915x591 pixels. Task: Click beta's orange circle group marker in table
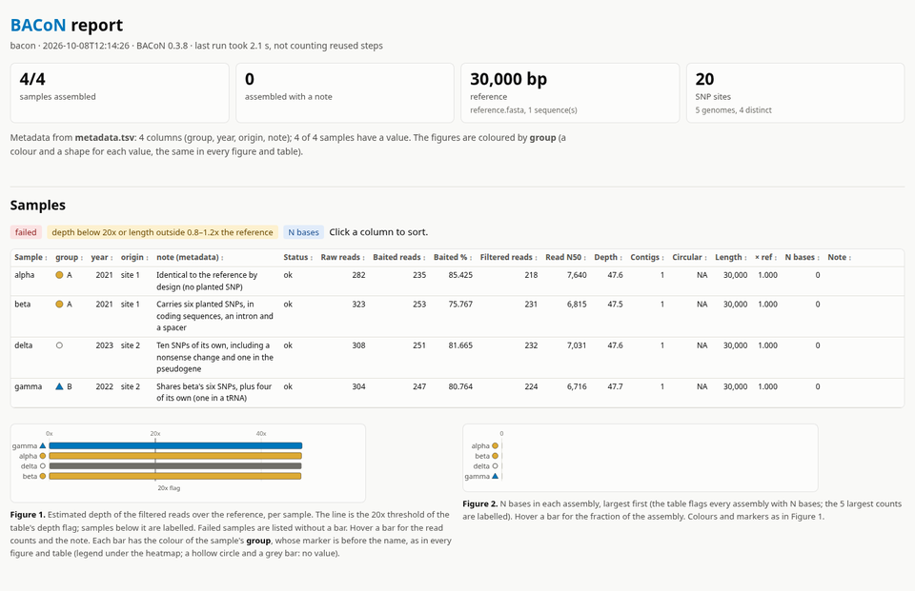[x=59, y=305]
